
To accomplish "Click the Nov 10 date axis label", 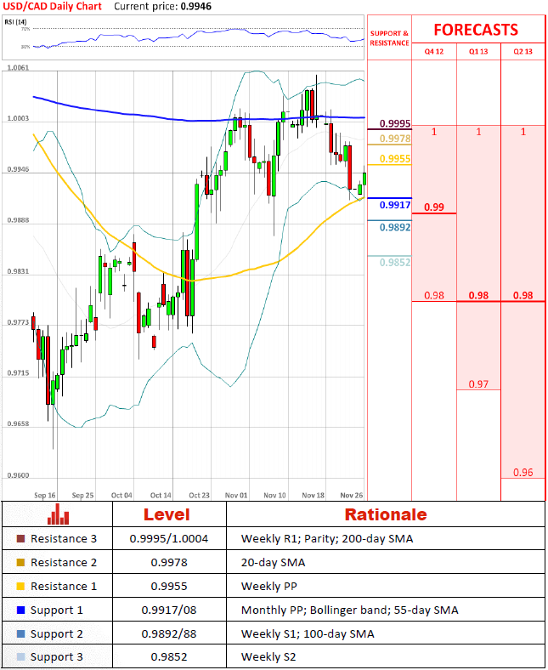I will (274, 495).
